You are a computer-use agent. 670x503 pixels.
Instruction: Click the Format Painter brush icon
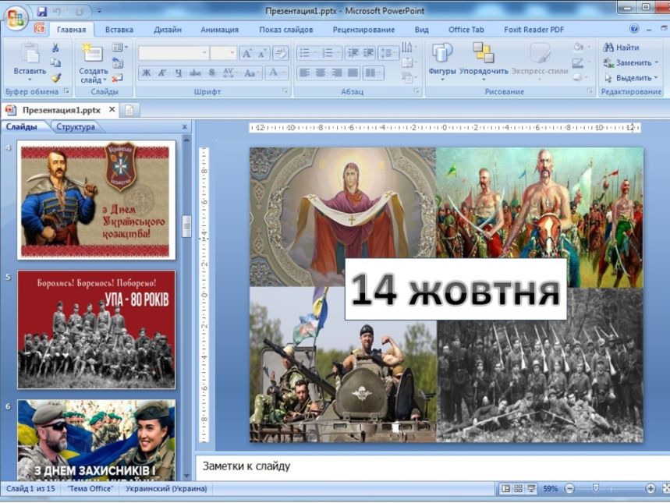tap(55, 78)
